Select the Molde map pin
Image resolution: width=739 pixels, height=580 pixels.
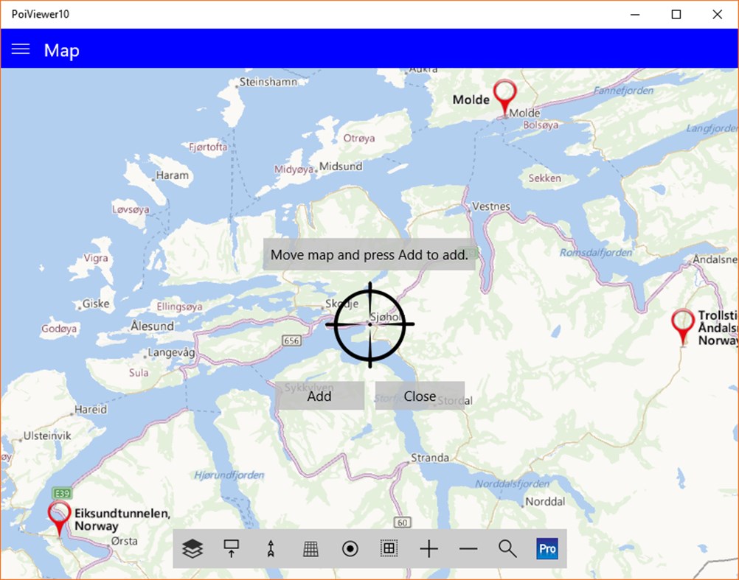coord(504,94)
